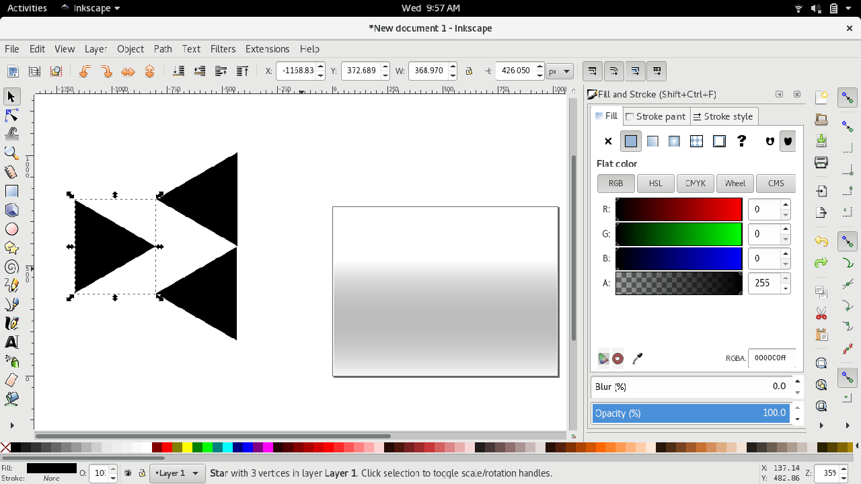Image resolution: width=861 pixels, height=484 pixels.
Task: Toggle the width-height lock ratio
Action: (469, 71)
